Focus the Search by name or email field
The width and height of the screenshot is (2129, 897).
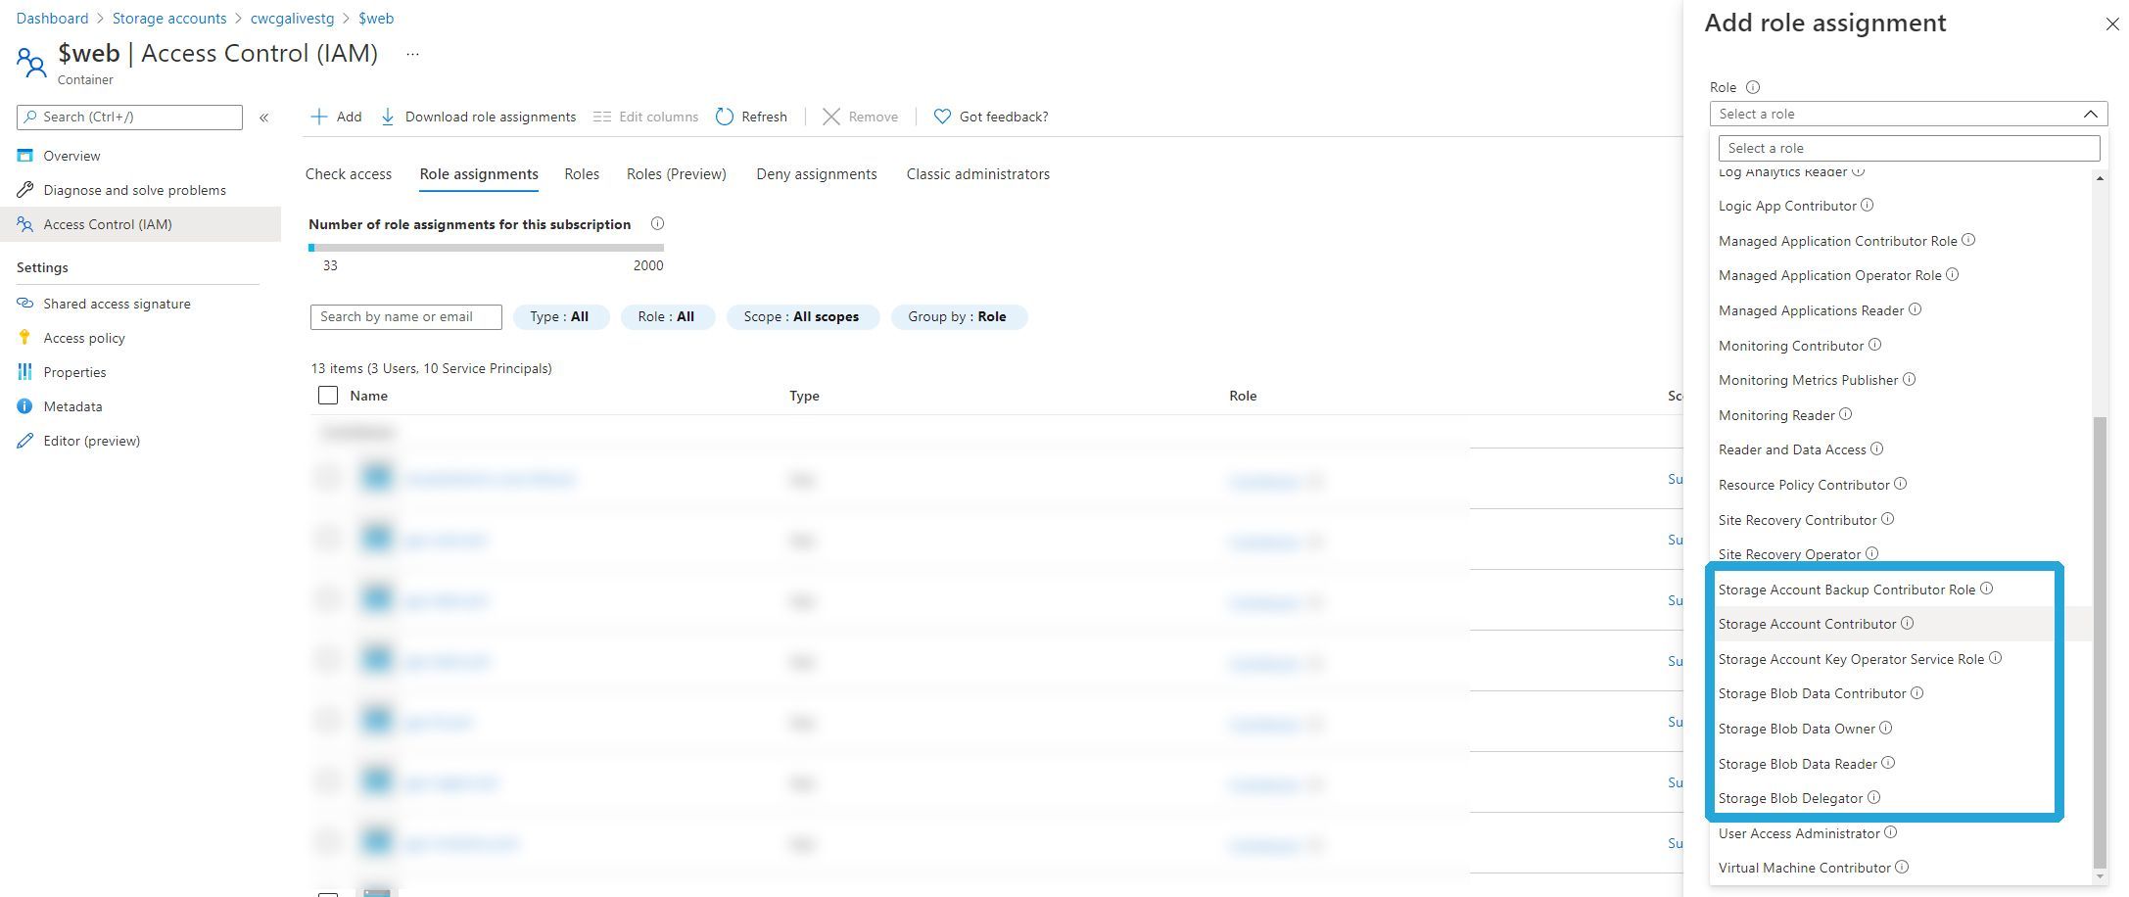click(406, 317)
